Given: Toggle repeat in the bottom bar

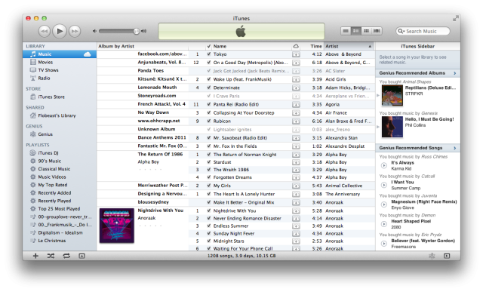Looking at the screenshot, I should pyautogui.click(x=66, y=256).
